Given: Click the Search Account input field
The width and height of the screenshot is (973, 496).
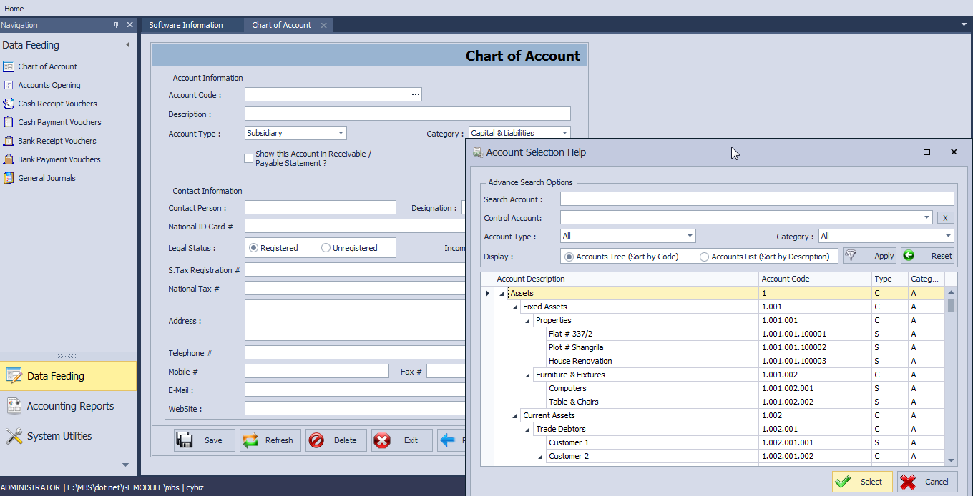Looking at the screenshot, I should 757,199.
